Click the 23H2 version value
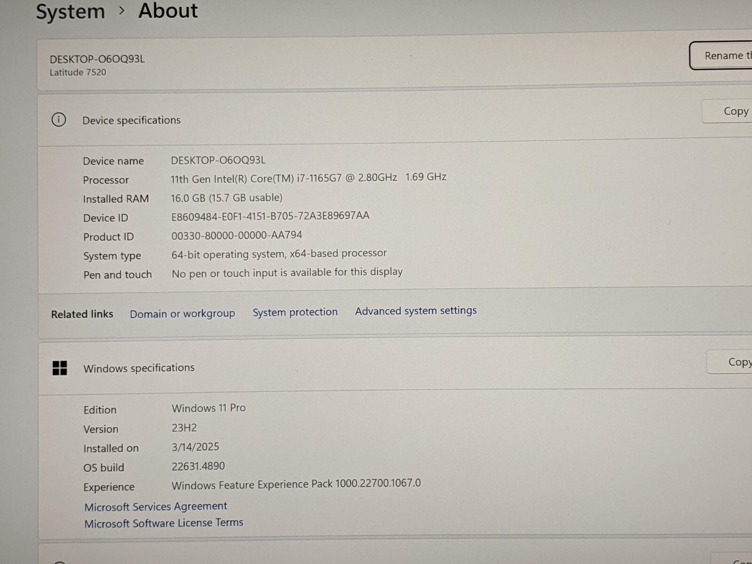 (x=184, y=428)
